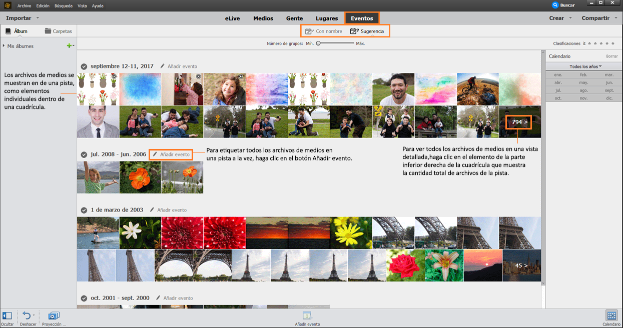This screenshot has height=328, width=623.
Task: Click the fifth star in Clasificaciones
Action: coord(613,43)
